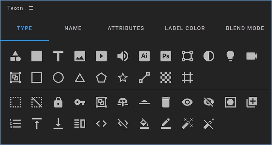
Task: Click the Illustrator (Ai) layer icon
Action: (x=144, y=56)
